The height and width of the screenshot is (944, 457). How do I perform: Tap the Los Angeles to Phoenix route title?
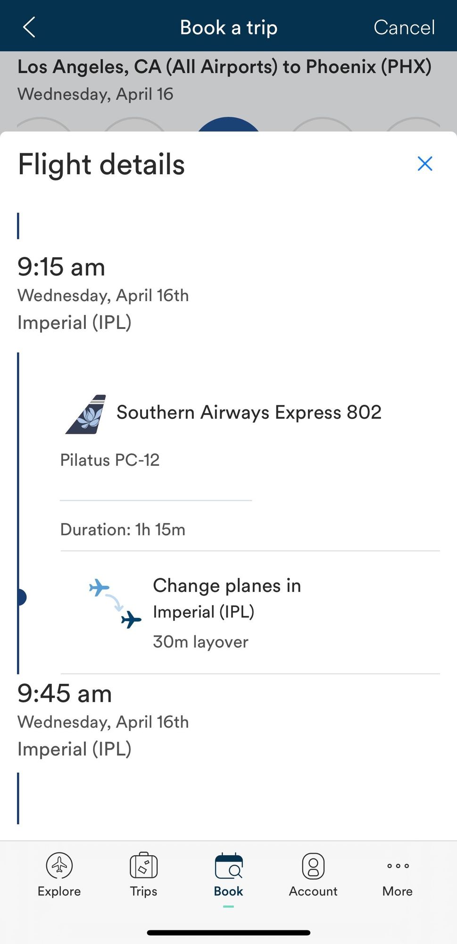click(x=224, y=67)
